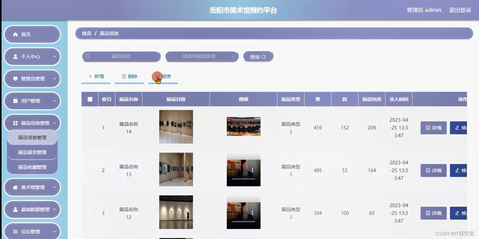The width and height of the screenshot is (479, 239).
Task: Open 详情 for row 展品名称12
Action: coord(433,213)
